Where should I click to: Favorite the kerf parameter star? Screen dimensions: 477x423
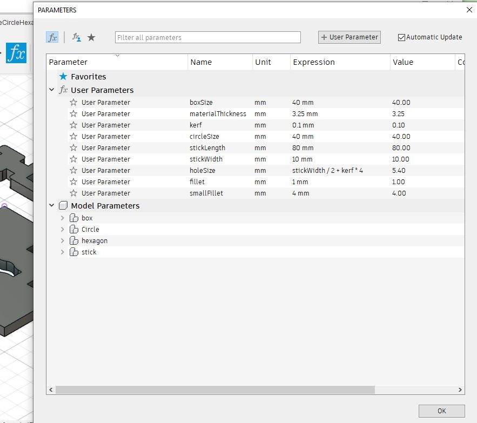[x=73, y=125]
